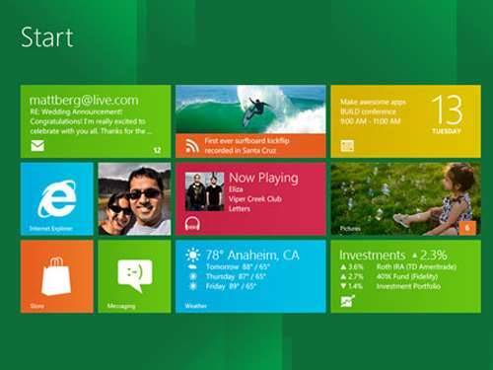Click the Now Playing title
The width and height of the screenshot is (493, 370).
pyautogui.click(x=263, y=178)
